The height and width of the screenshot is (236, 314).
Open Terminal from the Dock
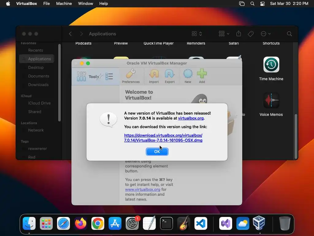167,223
